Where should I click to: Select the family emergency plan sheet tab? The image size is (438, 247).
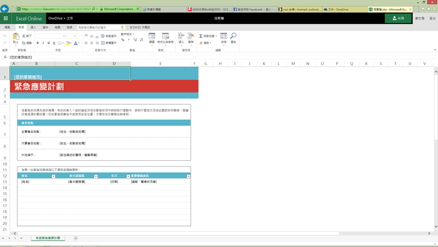coord(48,238)
